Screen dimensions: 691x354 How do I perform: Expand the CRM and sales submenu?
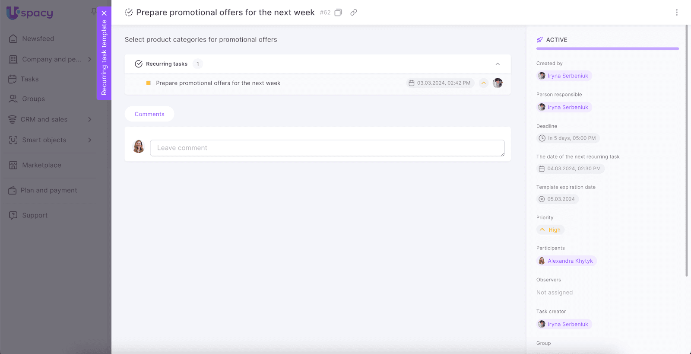(90, 119)
